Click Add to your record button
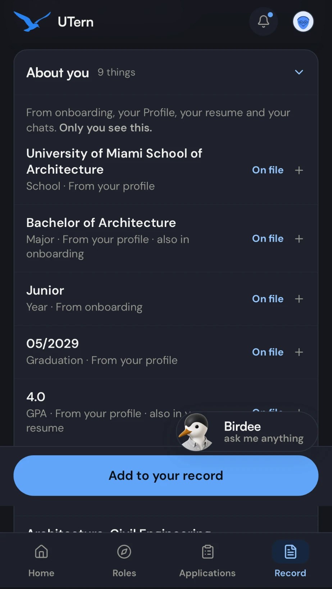 pos(166,476)
